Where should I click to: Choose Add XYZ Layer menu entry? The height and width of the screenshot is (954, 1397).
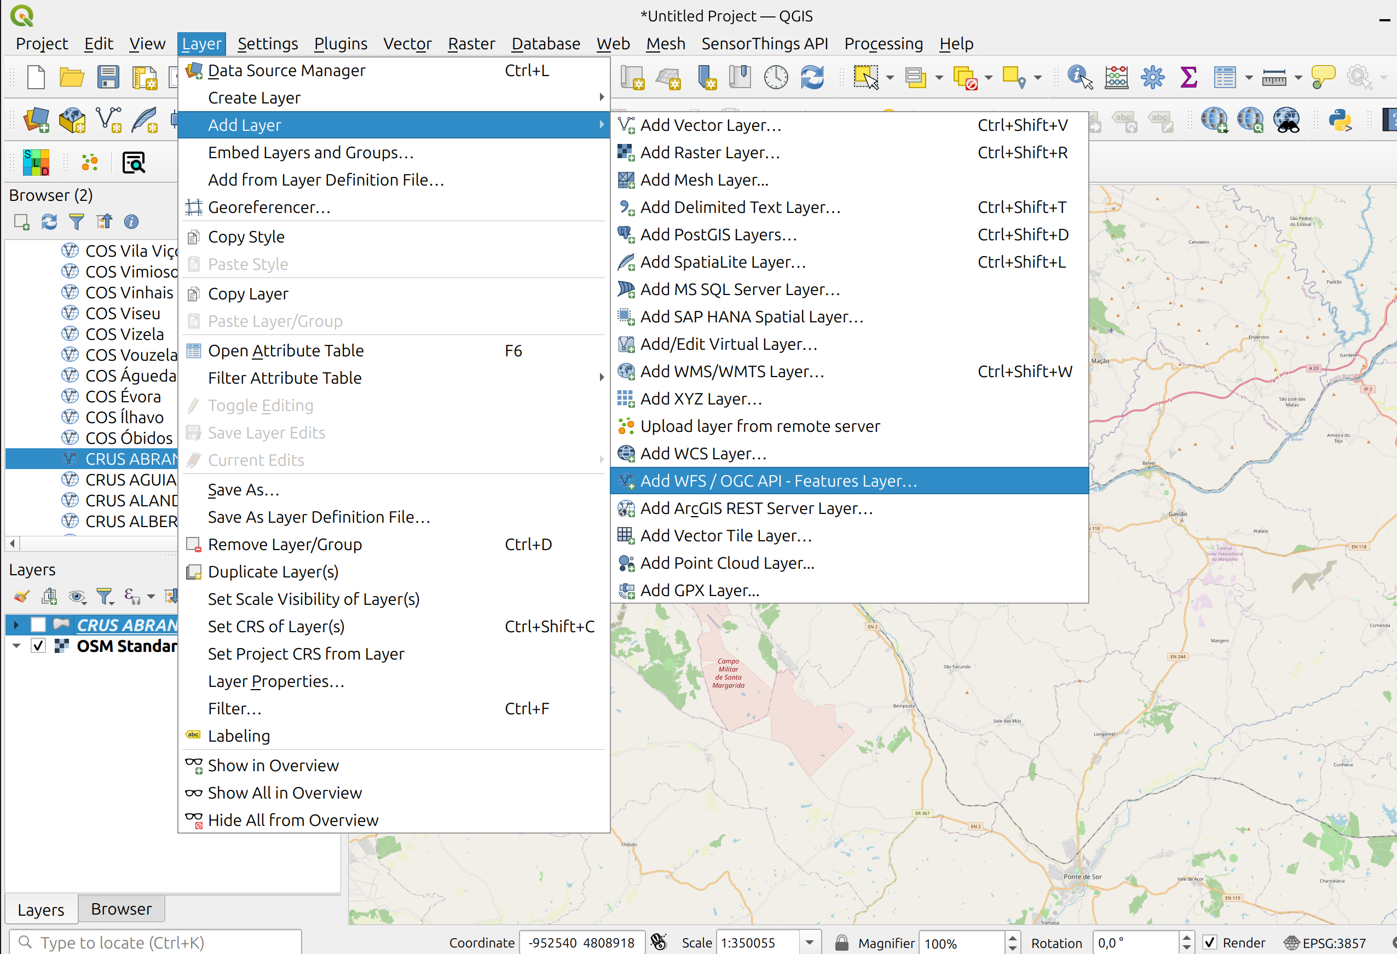(x=850, y=398)
